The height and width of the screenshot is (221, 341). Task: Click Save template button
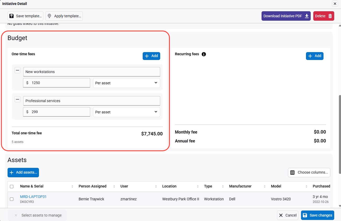click(x=25, y=16)
